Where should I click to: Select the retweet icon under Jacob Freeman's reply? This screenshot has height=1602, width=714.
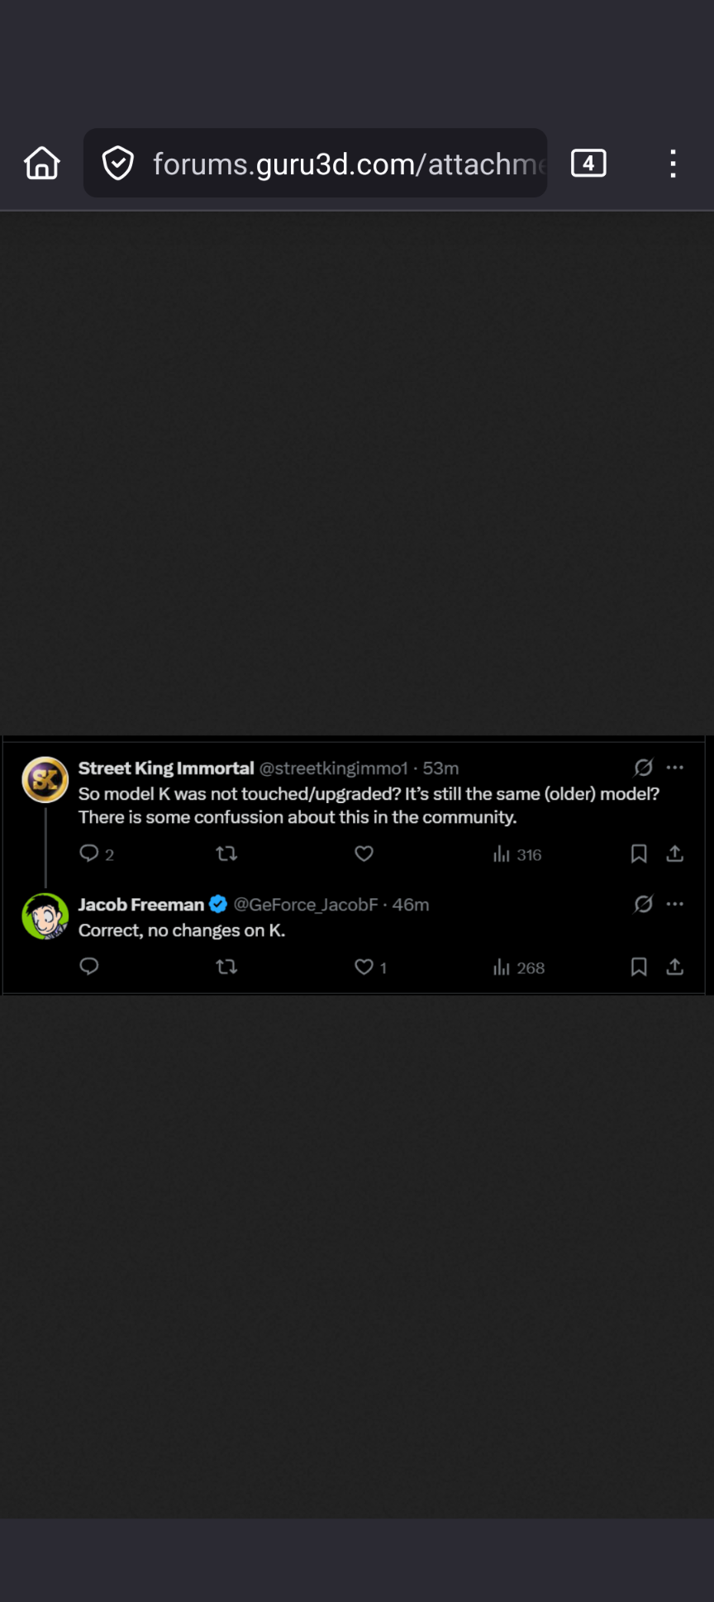(226, 966)
